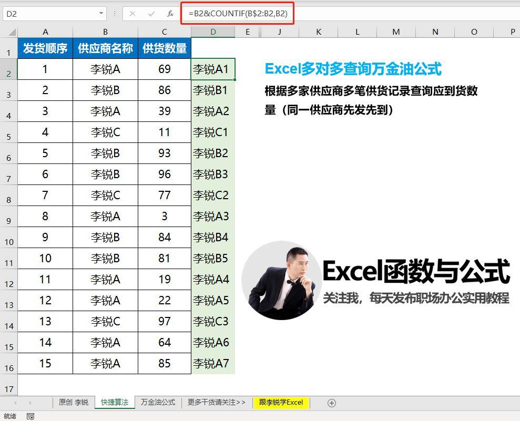Click macro recording icon in status bar

pyautogui.click(x=30, y=416)
